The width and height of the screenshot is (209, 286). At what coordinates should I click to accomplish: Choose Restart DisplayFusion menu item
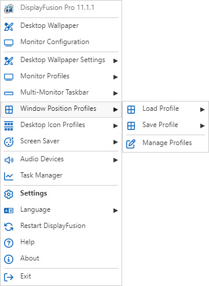pos(61,226)
